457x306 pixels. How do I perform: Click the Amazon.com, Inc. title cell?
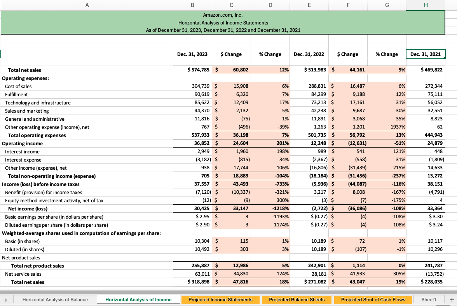[x=223, y=15]
